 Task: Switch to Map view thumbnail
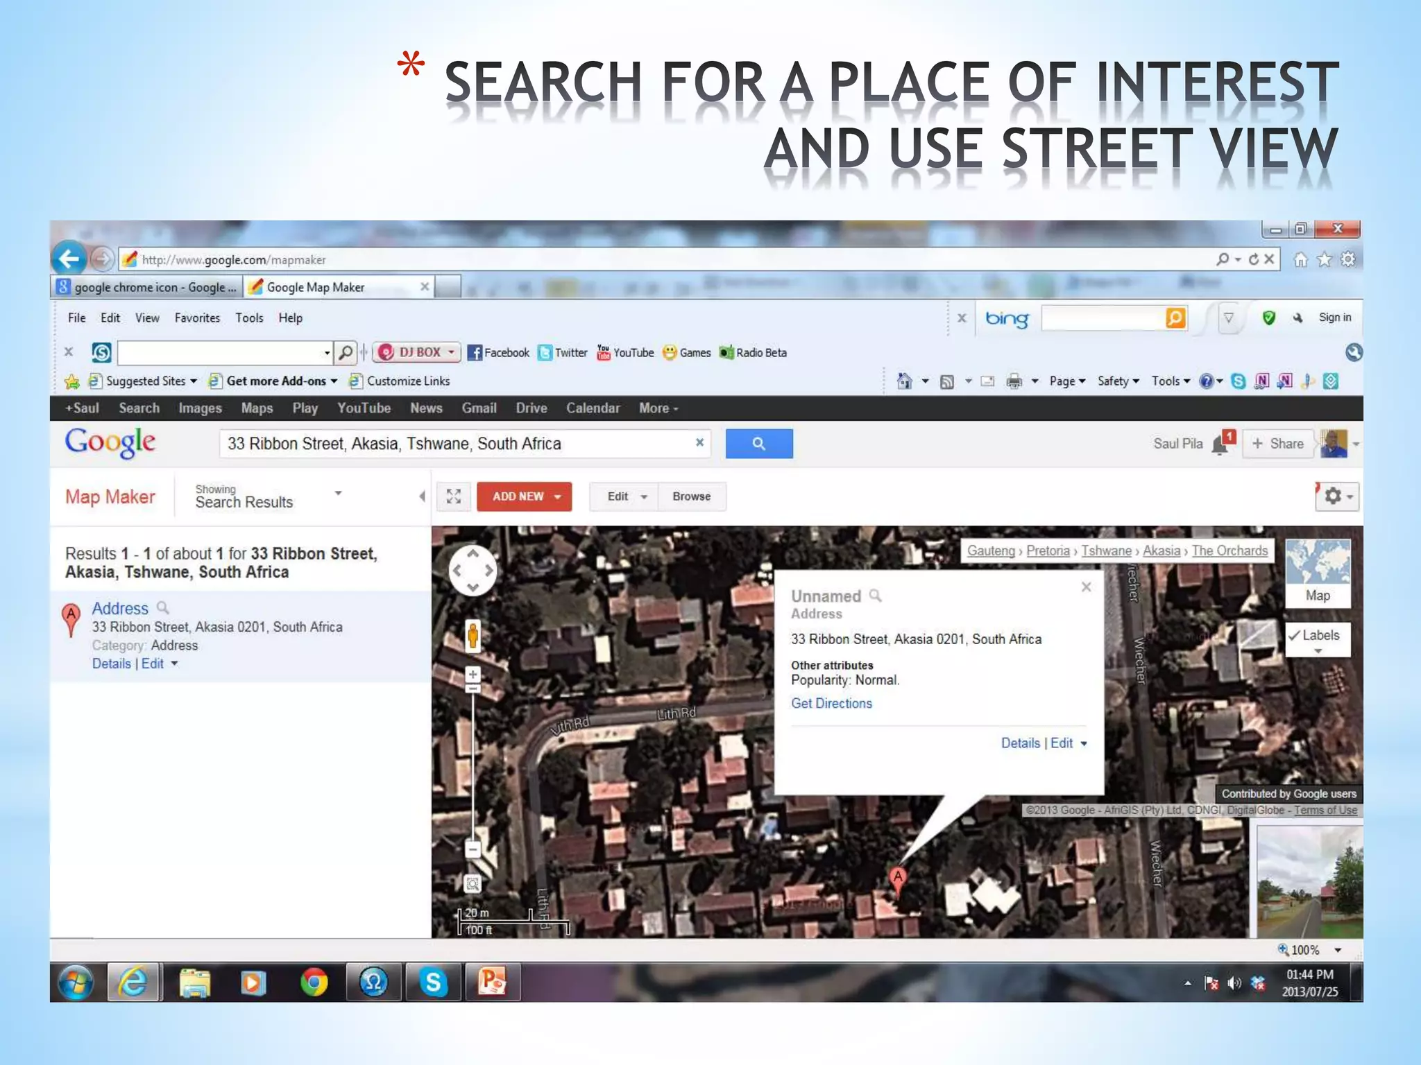pos(1317,573)
